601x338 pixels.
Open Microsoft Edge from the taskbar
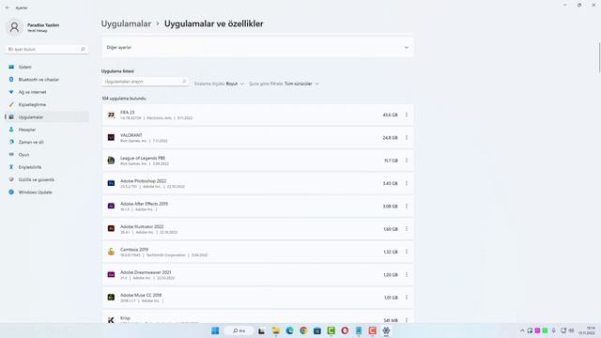click(x=290, y=330)
